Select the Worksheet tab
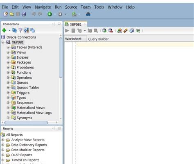The height and width of the screenshot is (164, 194). click(73, 39)
